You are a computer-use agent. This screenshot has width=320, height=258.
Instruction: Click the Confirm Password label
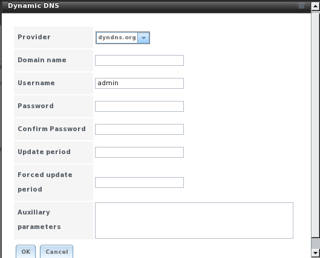(51, 129)
